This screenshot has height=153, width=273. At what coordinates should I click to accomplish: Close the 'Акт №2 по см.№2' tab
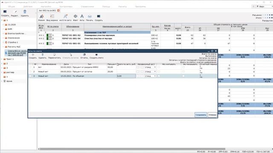click(58, 10)
